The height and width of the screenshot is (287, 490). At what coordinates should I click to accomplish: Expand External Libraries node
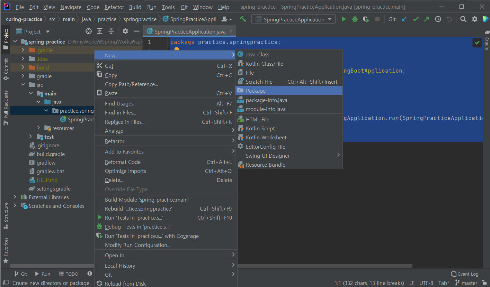coord(15,197)
